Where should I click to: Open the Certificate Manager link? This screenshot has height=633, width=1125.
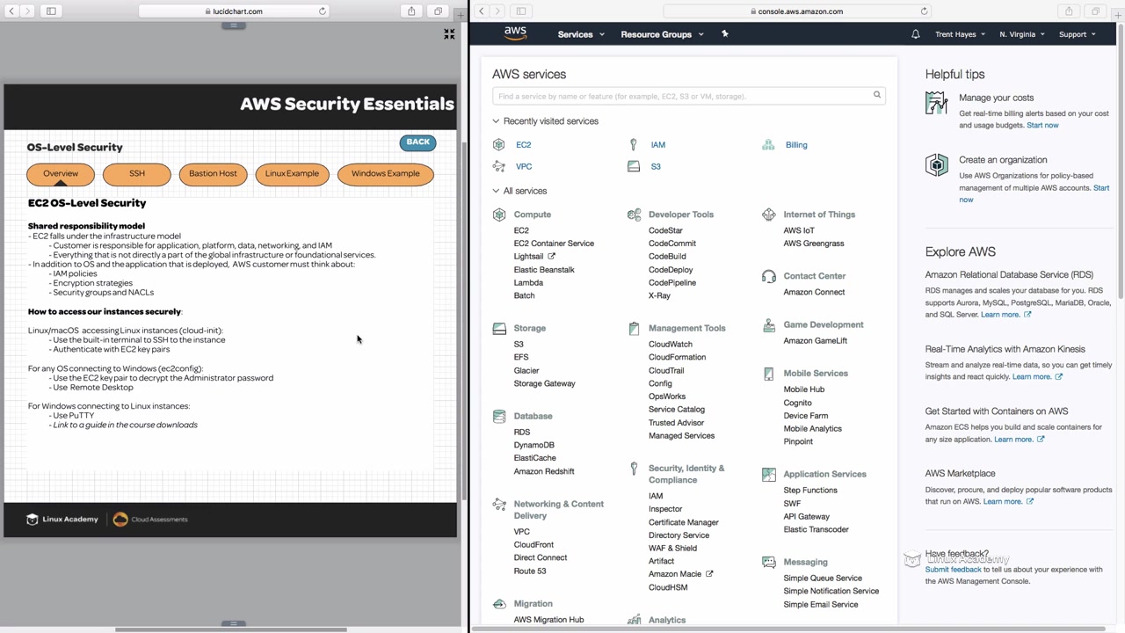[683, 522]
